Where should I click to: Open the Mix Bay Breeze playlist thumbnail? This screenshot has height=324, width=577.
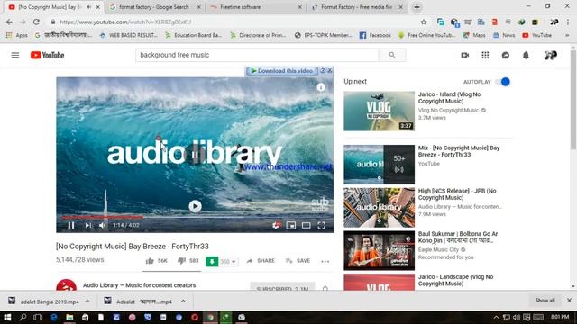[x=379, y=165]
